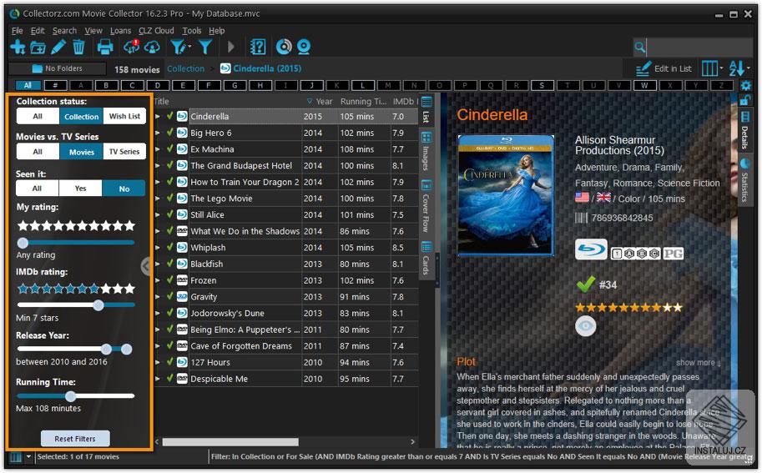Click the plain funnel filter icon
Image resolution: width=762 pixels, height=473 pixels.
[x=205, y=47]
